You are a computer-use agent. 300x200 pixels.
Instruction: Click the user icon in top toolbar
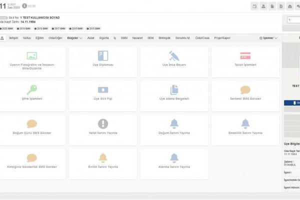263,6
